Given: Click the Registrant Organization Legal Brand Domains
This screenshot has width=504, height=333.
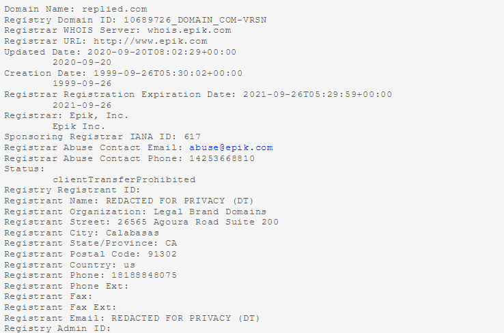Looking at the screenshot, I should [135, 212].
